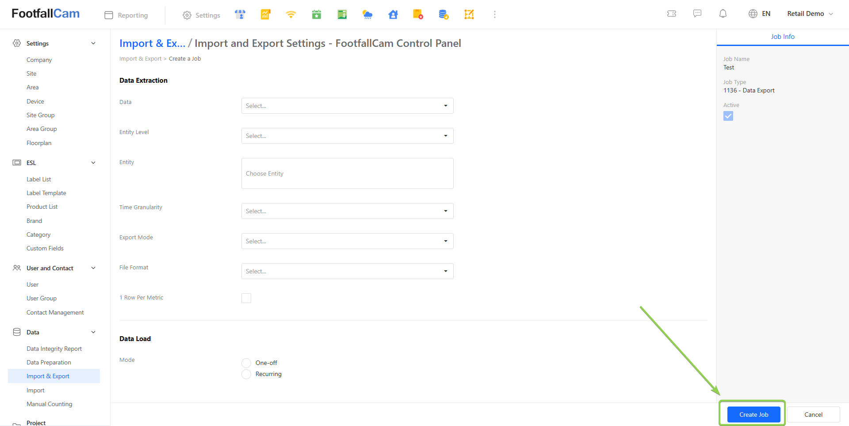Expand the Time Granularity dropdown
Screen dimensions: 849x426
[347, 211]
